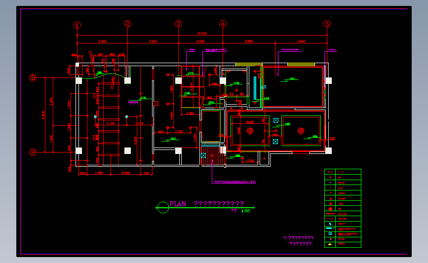Click the cyan crossed square beside the staircase
428x263 pixels.
(x=203, y=155)
